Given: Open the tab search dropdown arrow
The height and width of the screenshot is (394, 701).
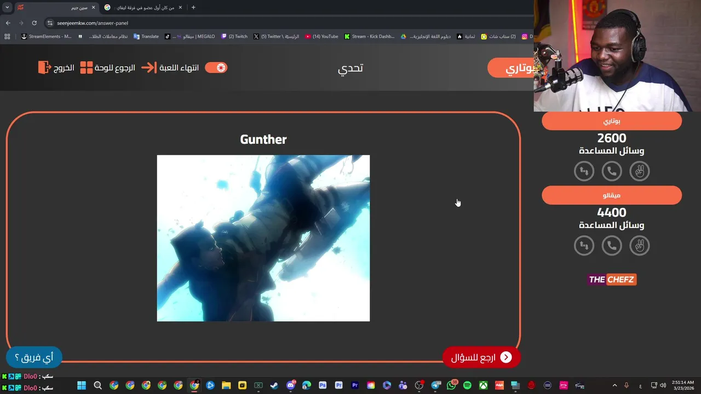Looking at the screenshot, I should click(x=7, y=8).
